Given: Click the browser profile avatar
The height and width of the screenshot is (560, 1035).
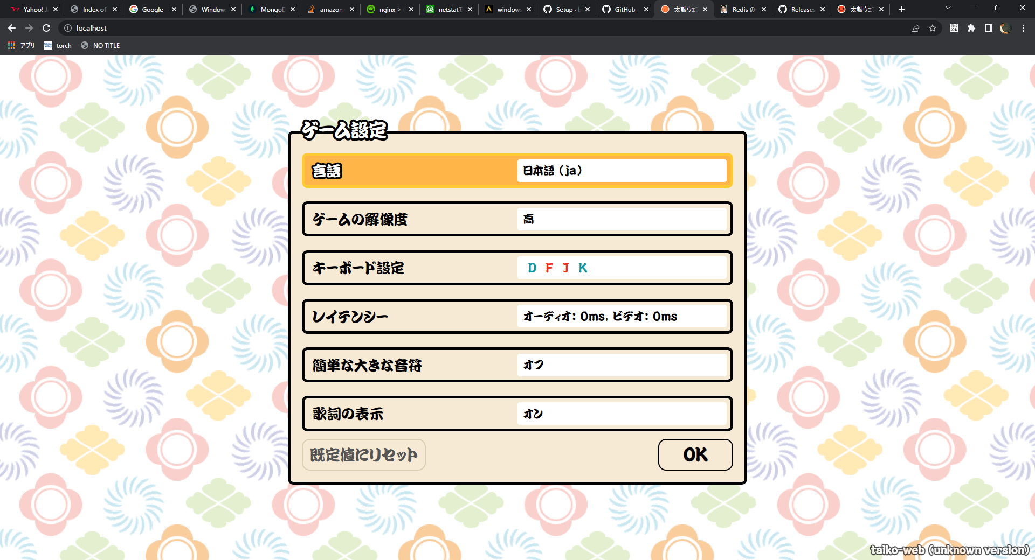Looking at the screenshot, I should point(1005,28).
